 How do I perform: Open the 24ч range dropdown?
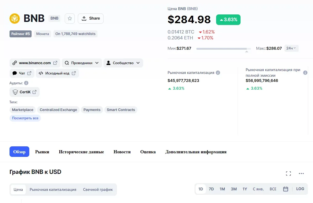(291, 48)
